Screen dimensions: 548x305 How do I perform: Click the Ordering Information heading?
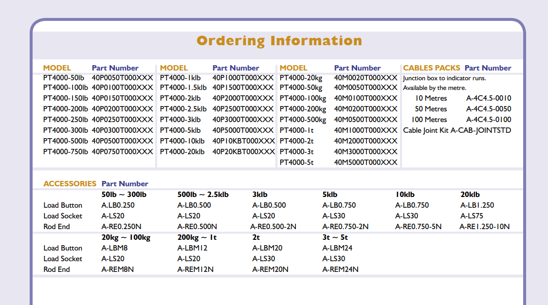(279, 41)
